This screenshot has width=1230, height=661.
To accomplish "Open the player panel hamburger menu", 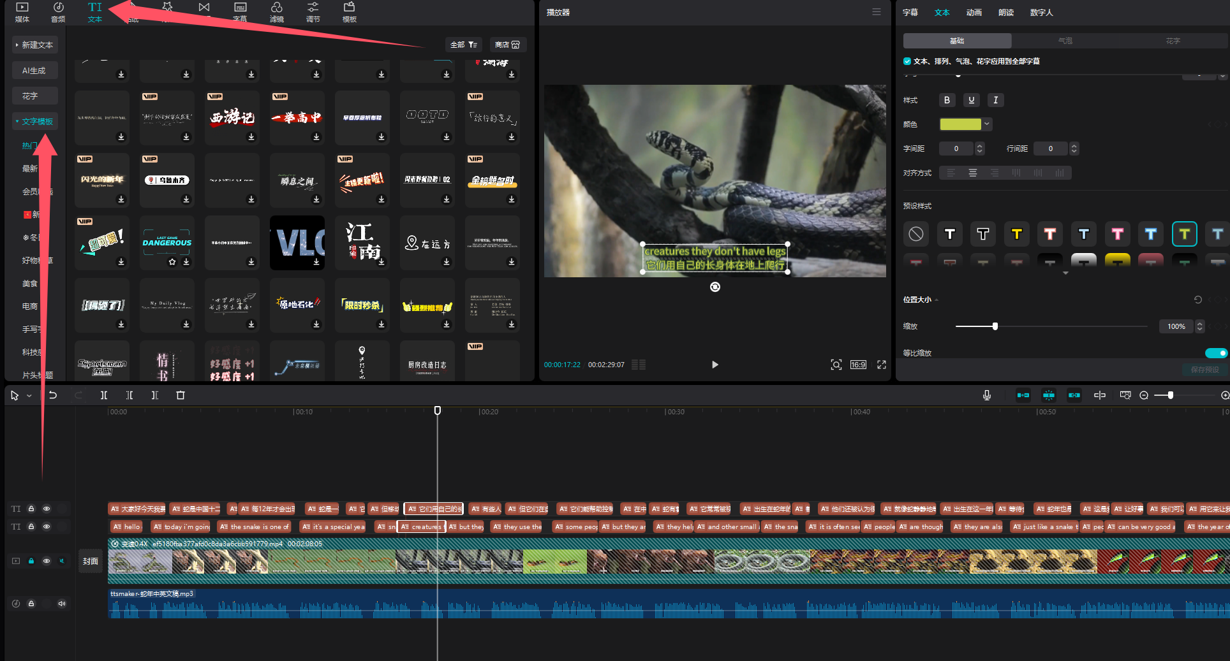I will click(877, 12).
